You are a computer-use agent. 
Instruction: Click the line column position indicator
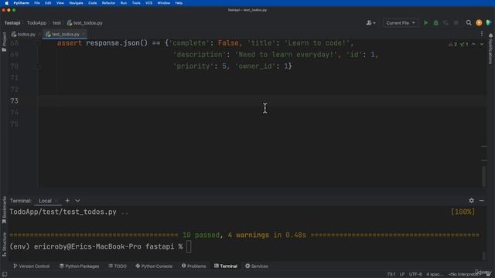pos(391,274)
